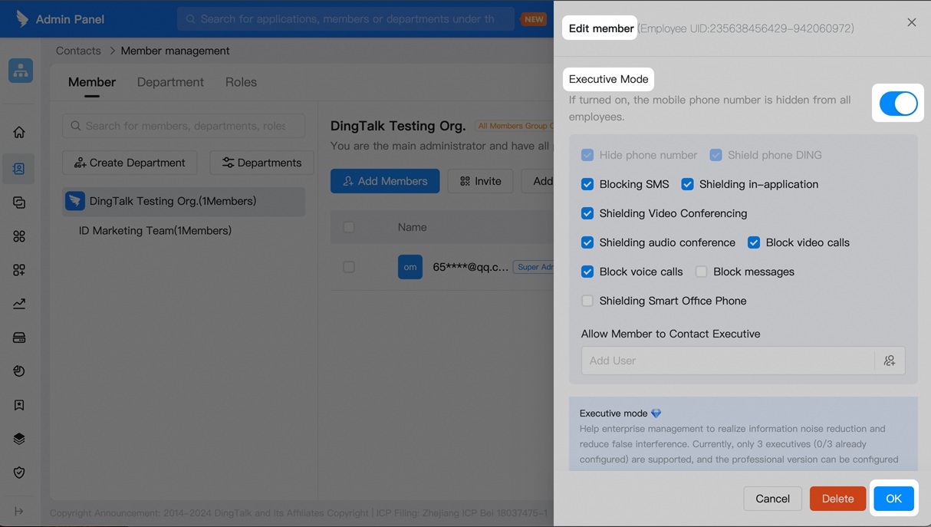Click the Name column header
931x527 pixels.
[412, 227]
